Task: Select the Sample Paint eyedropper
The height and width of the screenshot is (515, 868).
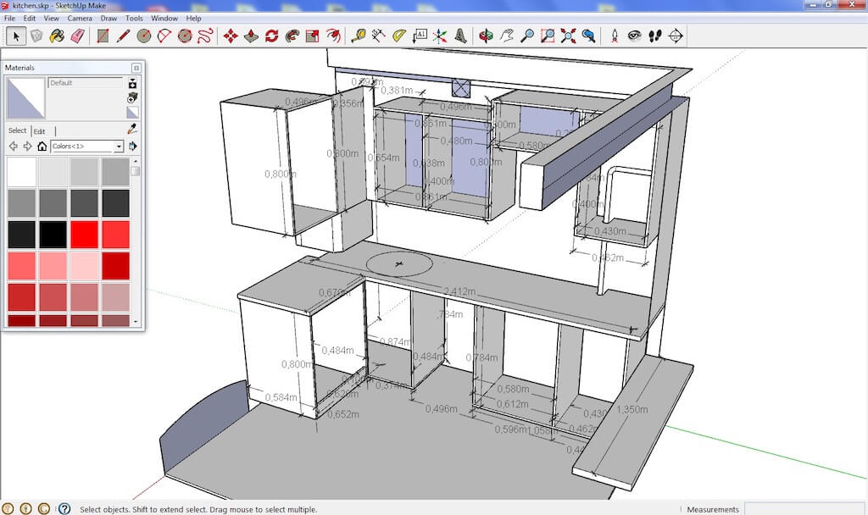Action: tap(132, 129)
